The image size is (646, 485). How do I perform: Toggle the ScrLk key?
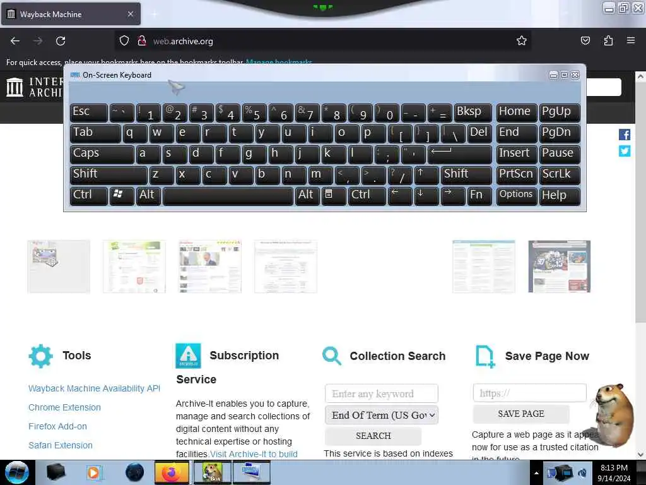pos(560,175)
